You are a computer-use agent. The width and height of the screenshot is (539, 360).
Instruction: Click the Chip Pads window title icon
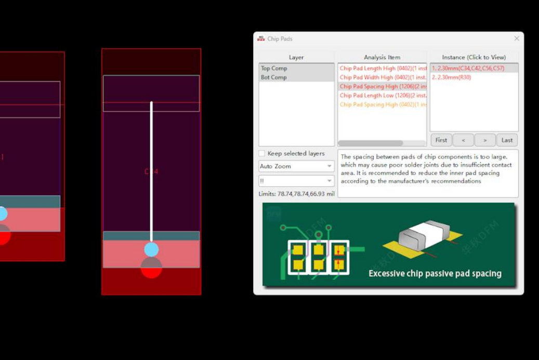(x=261, y=38)
